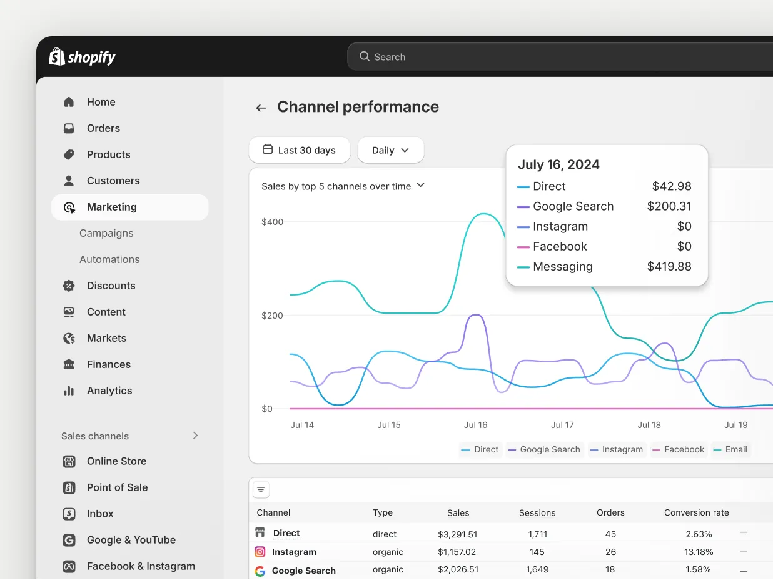This screenshot has height=580, width=773.
Task: Click the search magnifier icon
Action: [364, 56]
